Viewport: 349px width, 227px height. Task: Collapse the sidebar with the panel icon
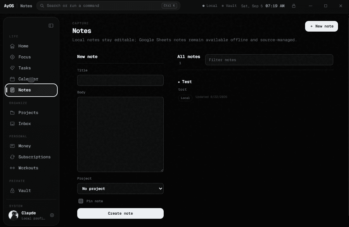point(51,26)
